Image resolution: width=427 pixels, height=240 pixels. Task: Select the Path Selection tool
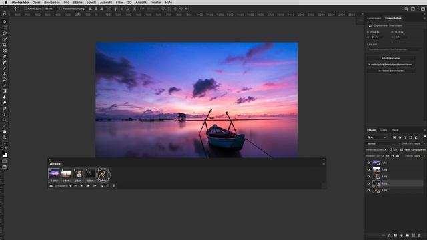coord(5,120)
